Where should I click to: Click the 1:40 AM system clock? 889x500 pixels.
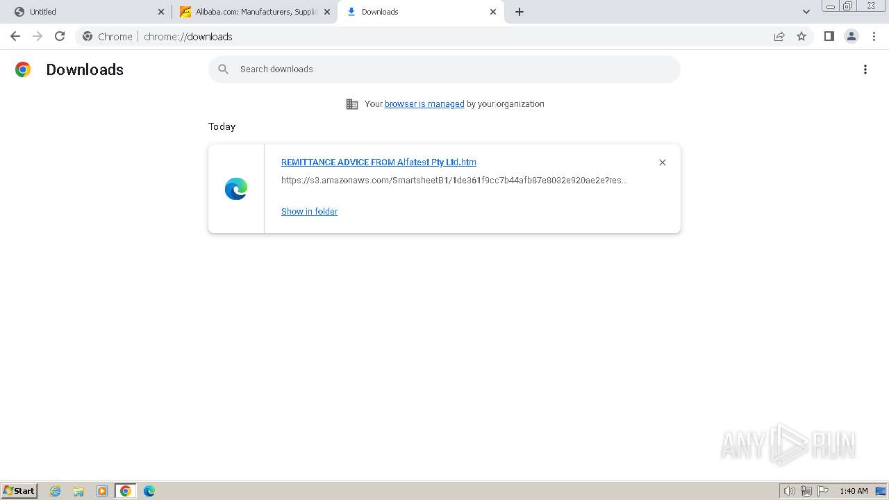(x=854, y=491)
